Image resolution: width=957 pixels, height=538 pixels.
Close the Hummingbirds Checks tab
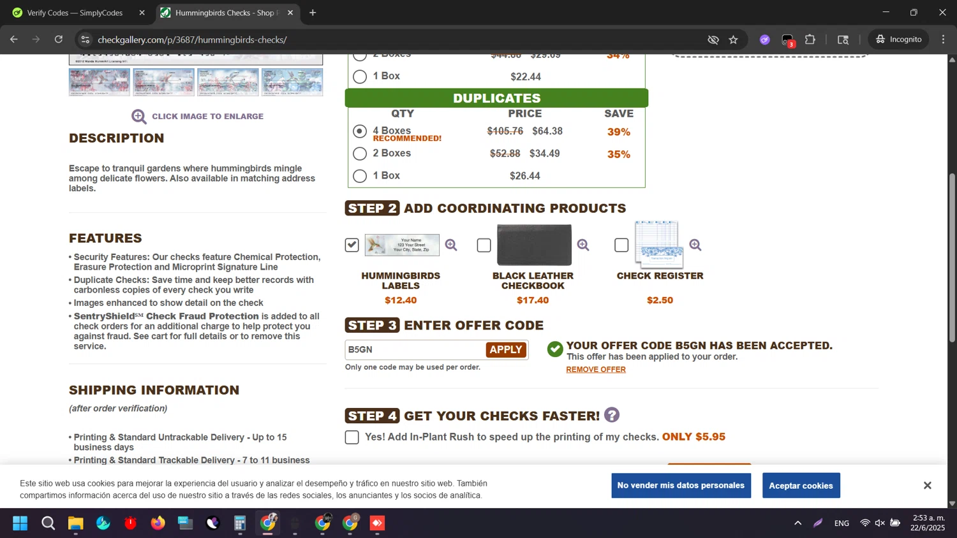[290, 13]
